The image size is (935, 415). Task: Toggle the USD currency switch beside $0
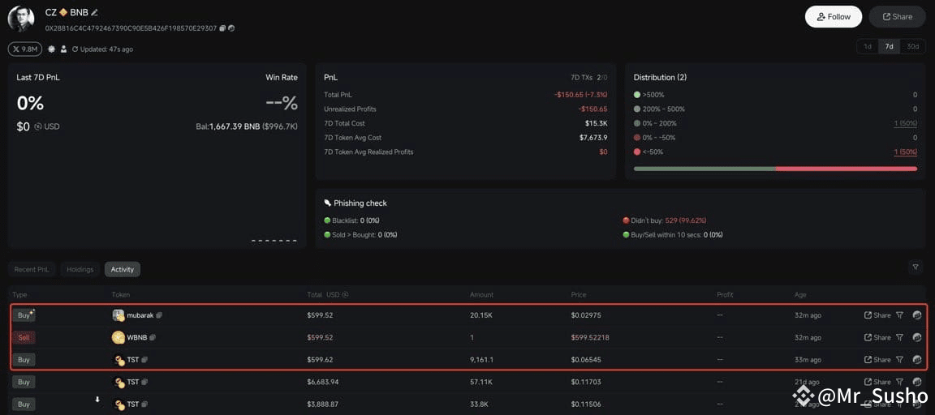click(x=38, y=126)
